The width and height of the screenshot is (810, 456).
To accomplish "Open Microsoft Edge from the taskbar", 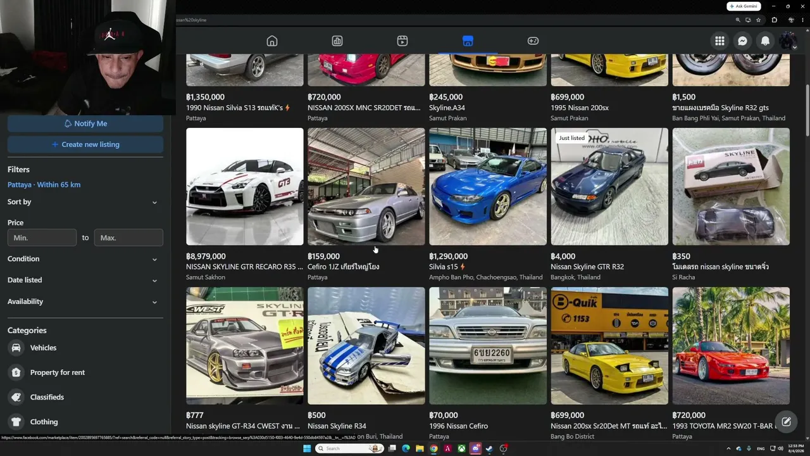I will [x=406, y=448].
